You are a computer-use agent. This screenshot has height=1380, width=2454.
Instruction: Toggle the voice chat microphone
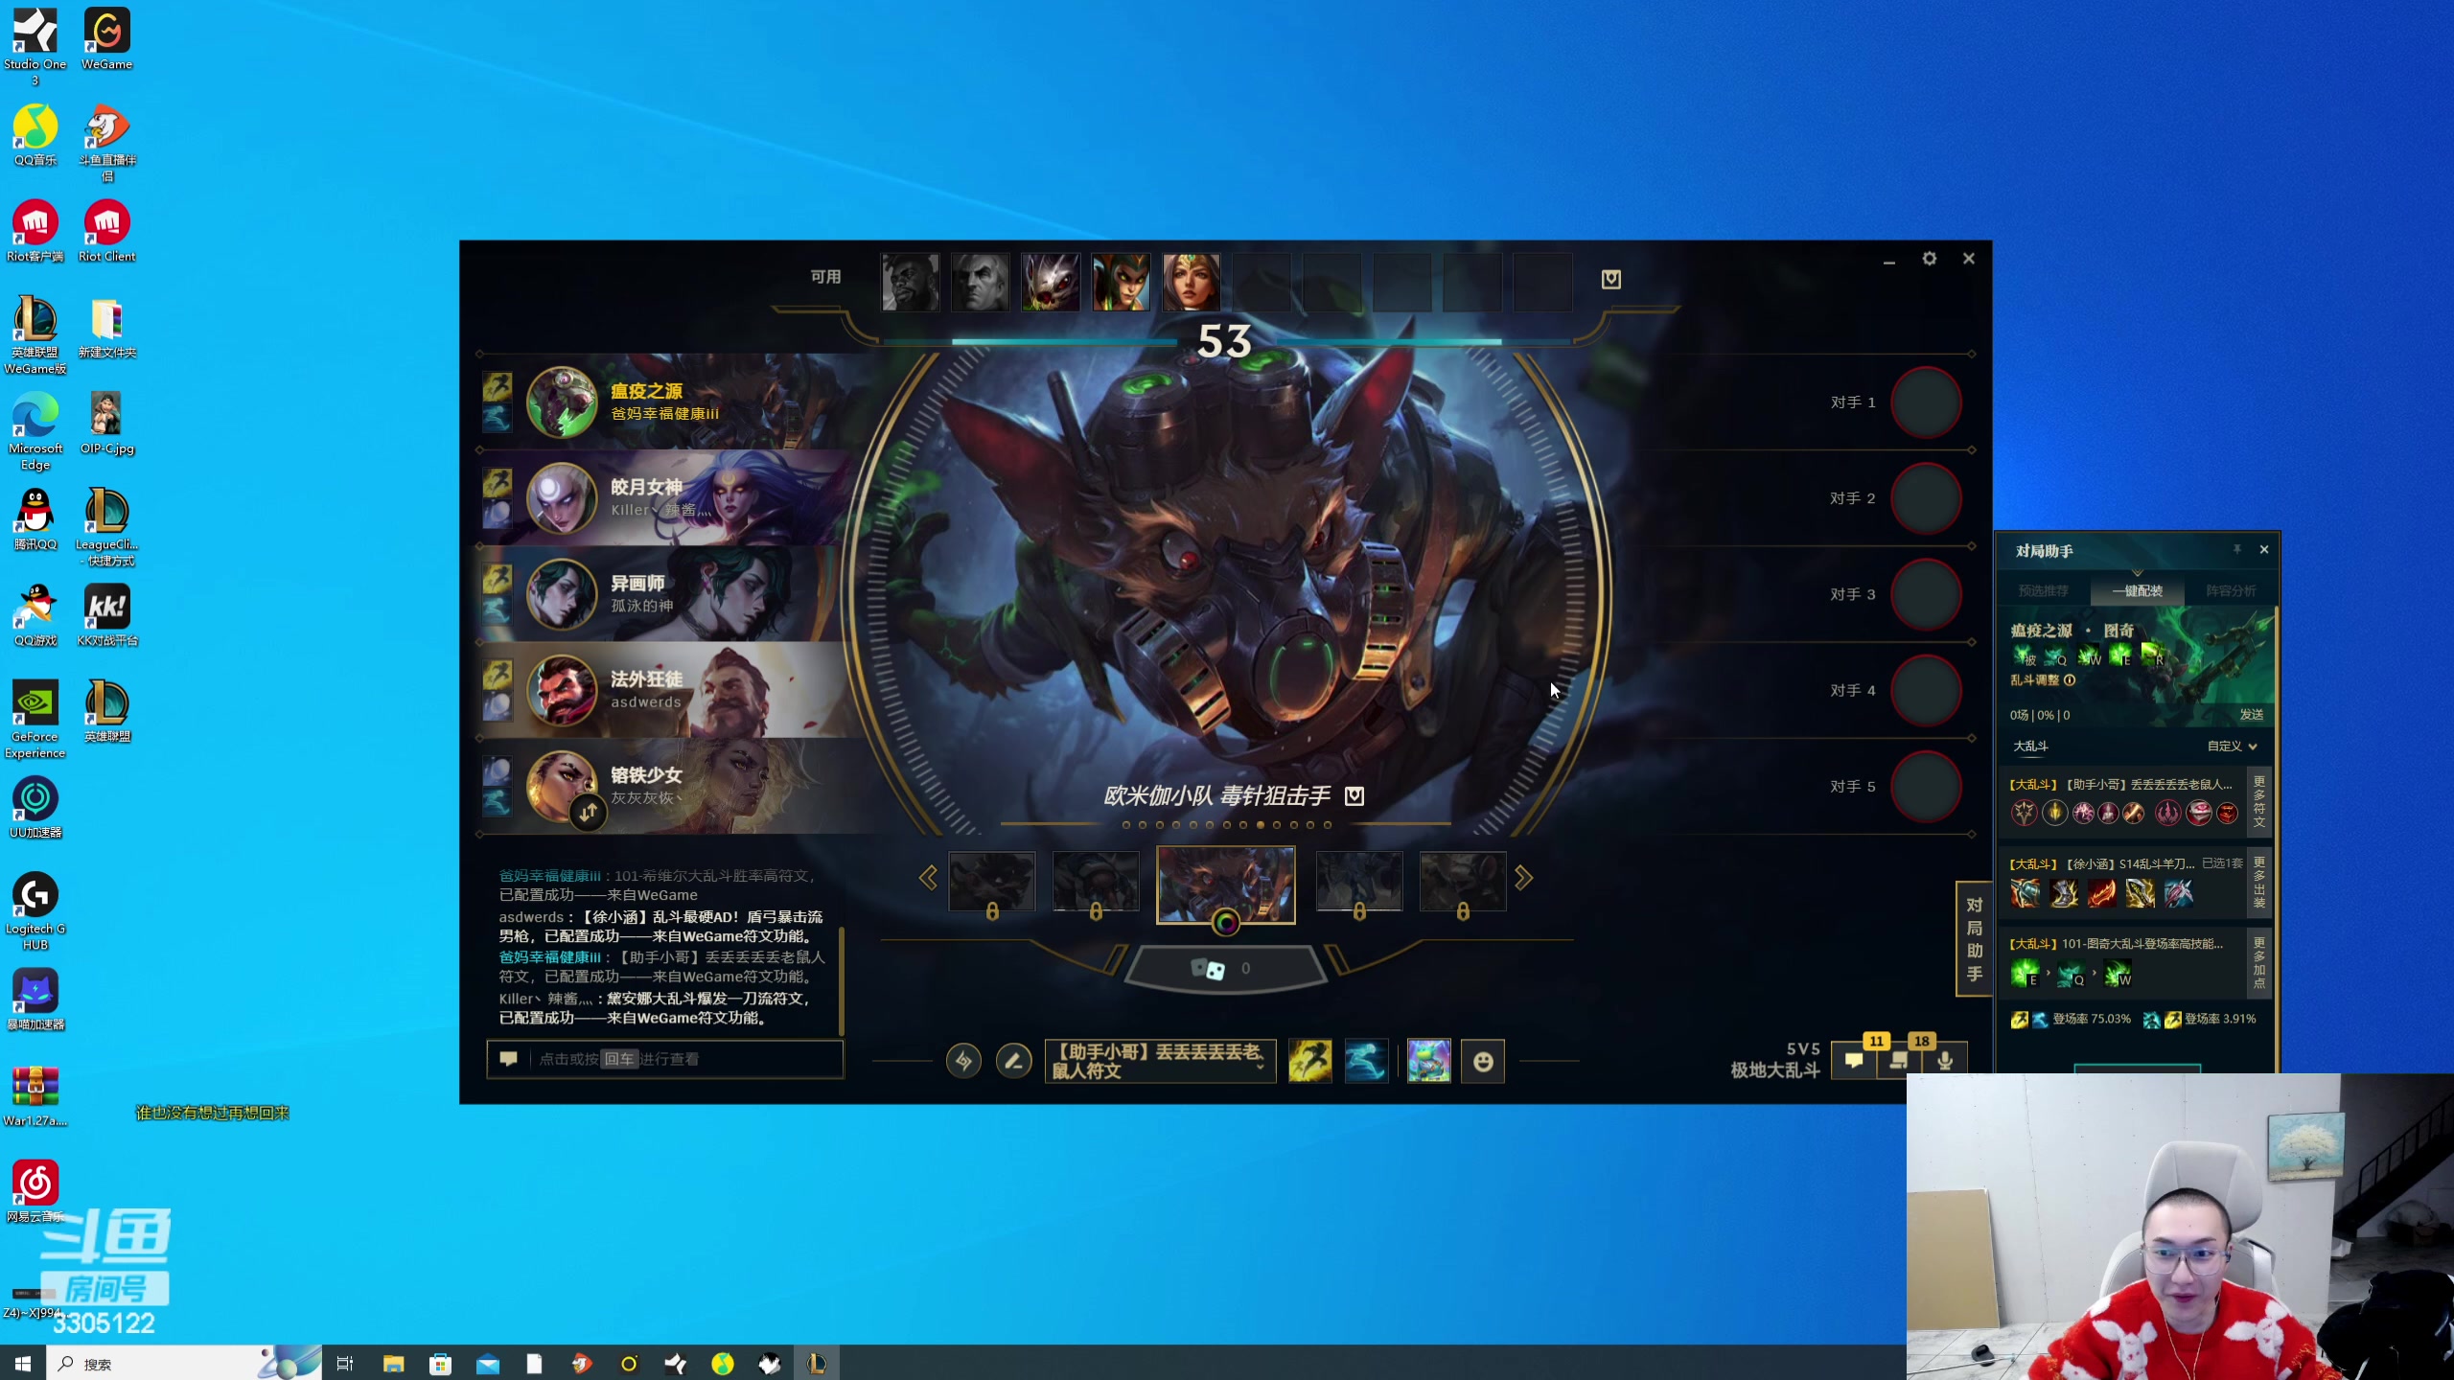[1945, 1061]
